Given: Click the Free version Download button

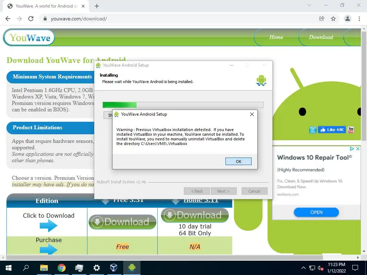Looking at the screenshot, I should point(123,222).
